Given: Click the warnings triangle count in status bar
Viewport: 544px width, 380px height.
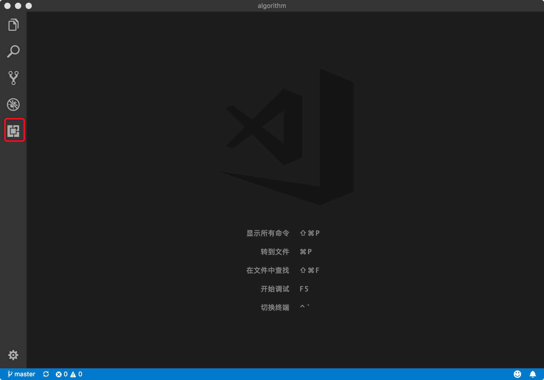Looking at the screenshot, I should 76,374.
